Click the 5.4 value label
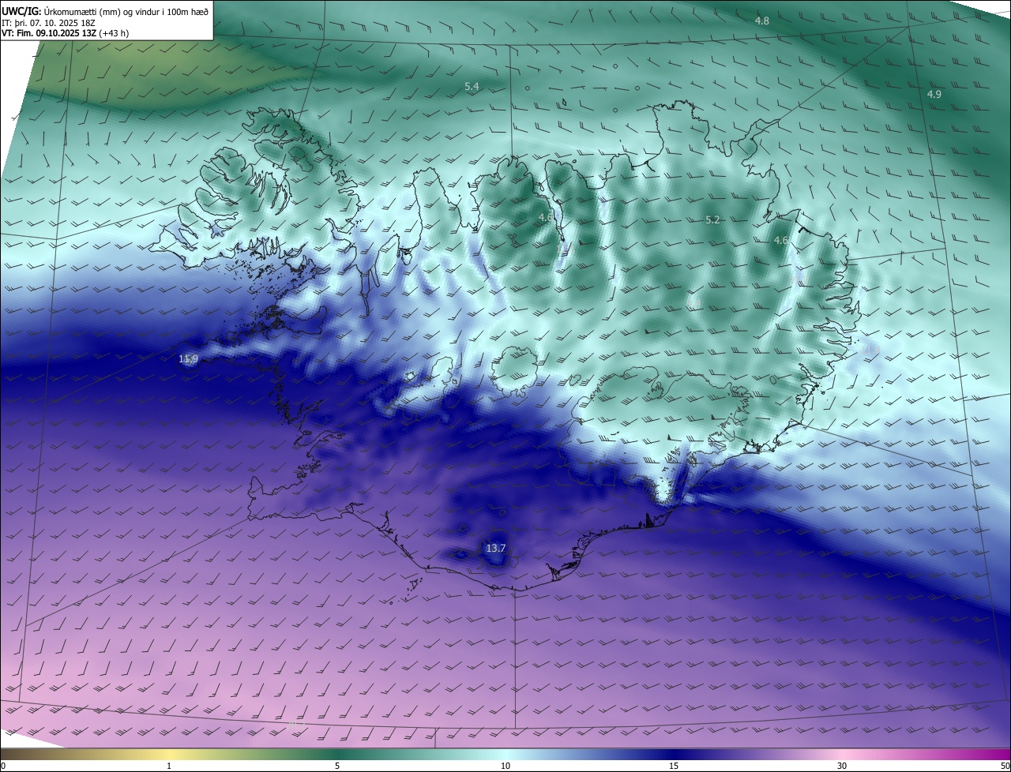 (472, 86)
